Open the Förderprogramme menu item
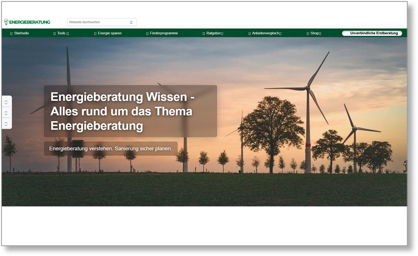Viewport: 418px width, 256px height. point(164,33)
